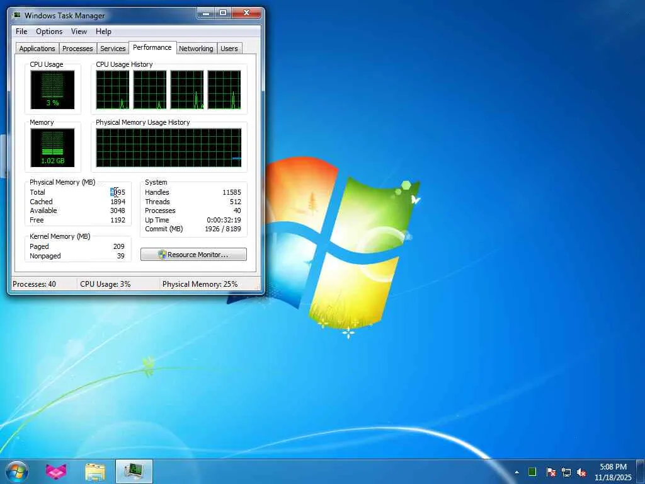Click the first CPU Usage History graph

pyautogui.click(x=113, y=89)
